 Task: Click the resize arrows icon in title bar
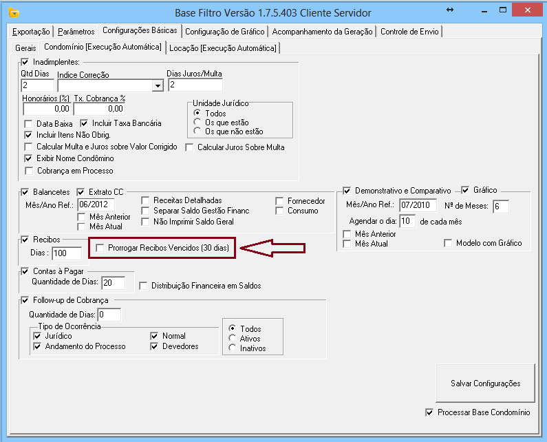(x=450, y=10)
